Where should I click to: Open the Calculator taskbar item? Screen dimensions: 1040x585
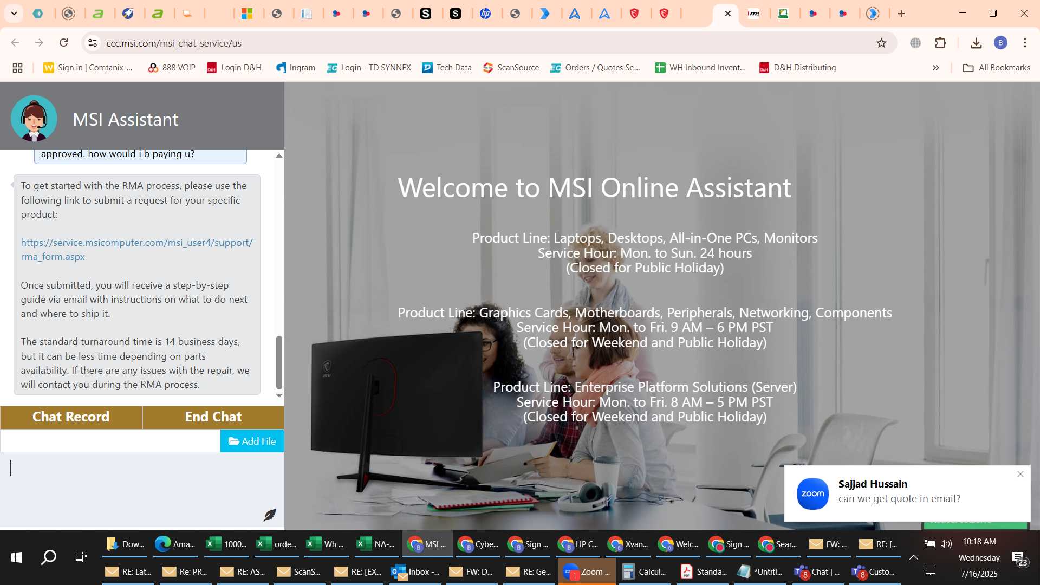click(x=645, y=571)
